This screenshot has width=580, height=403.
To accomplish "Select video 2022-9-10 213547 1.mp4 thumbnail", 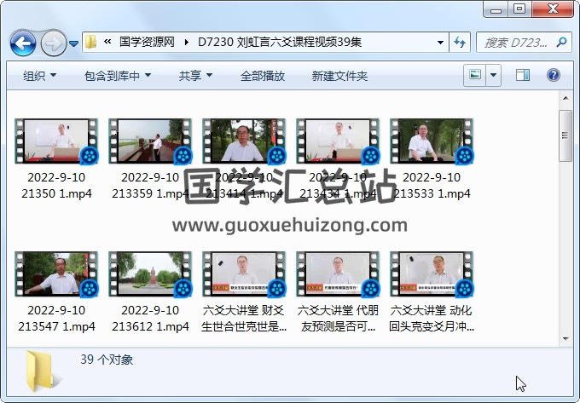I will tap(56, 274).
